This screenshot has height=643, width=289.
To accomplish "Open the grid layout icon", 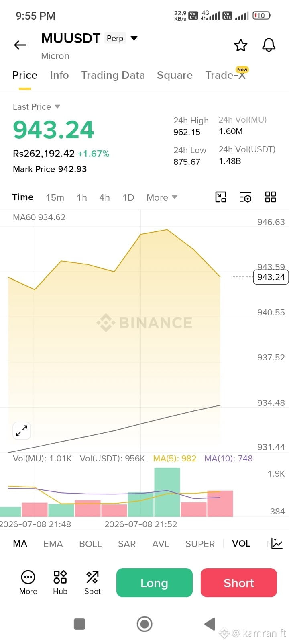I will pyautogui.click(x=271, y=197).
